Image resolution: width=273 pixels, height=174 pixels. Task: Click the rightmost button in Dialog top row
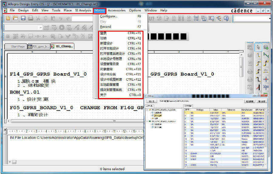click(x=262, y=101)
